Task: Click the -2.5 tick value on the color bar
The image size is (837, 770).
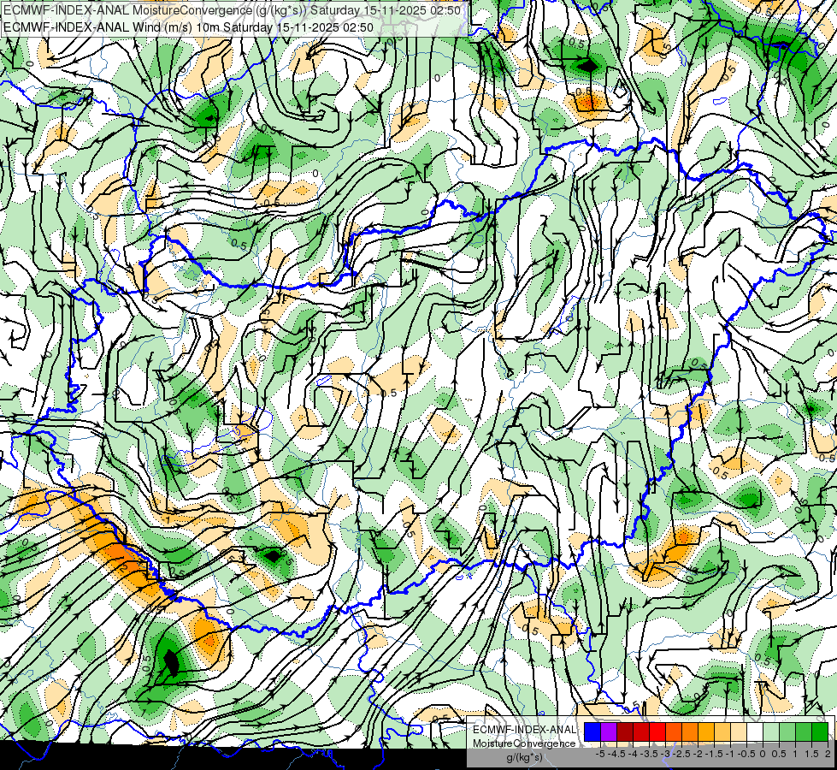Action: (x=681, y=754)
